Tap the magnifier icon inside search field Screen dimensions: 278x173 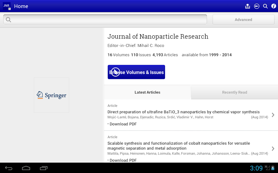[x=8, y=20]
